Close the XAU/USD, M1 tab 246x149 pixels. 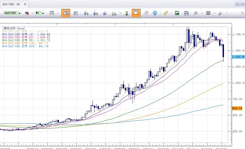(x=25, y=4)
